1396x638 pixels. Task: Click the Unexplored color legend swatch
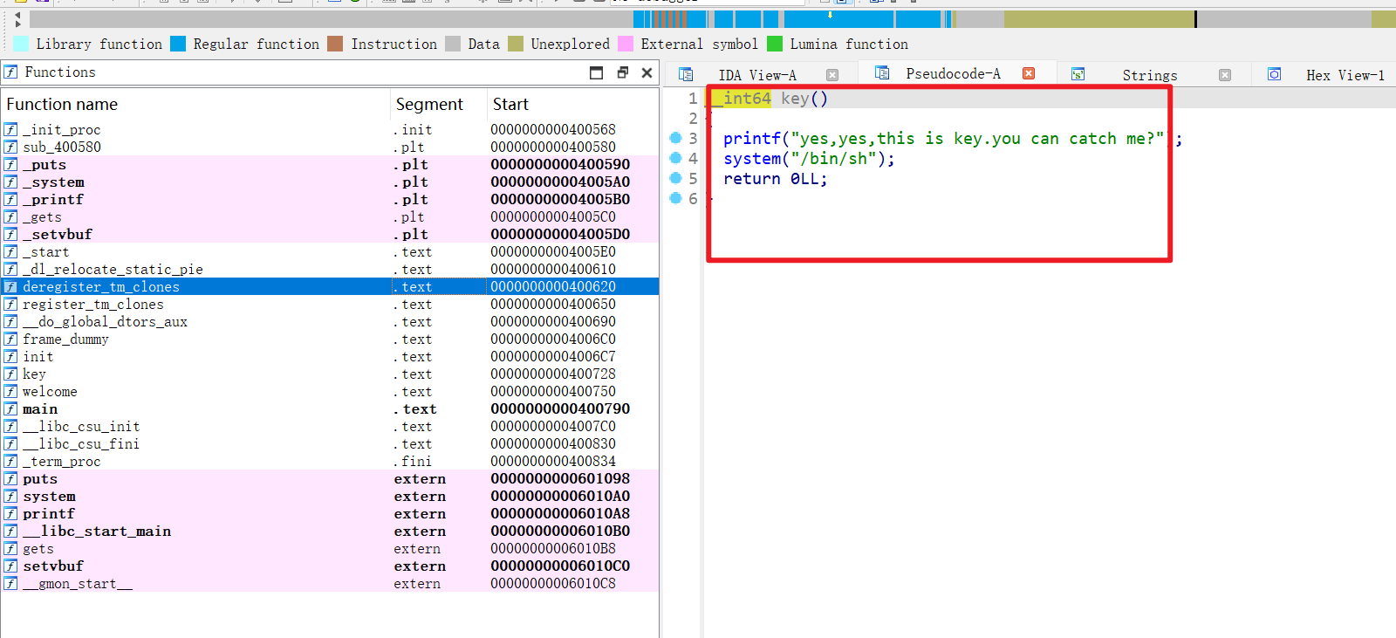coord(516,44)
